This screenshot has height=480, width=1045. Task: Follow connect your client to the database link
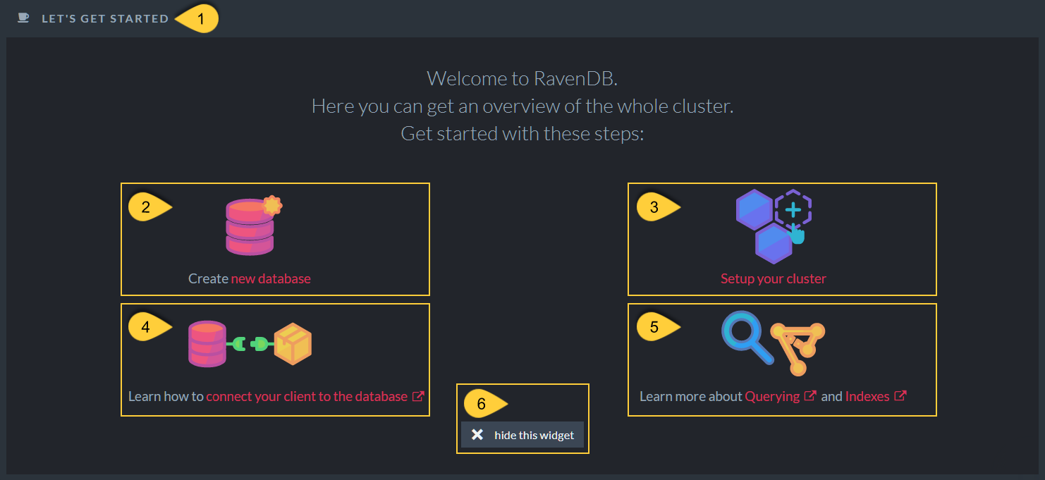coord(307,396)
